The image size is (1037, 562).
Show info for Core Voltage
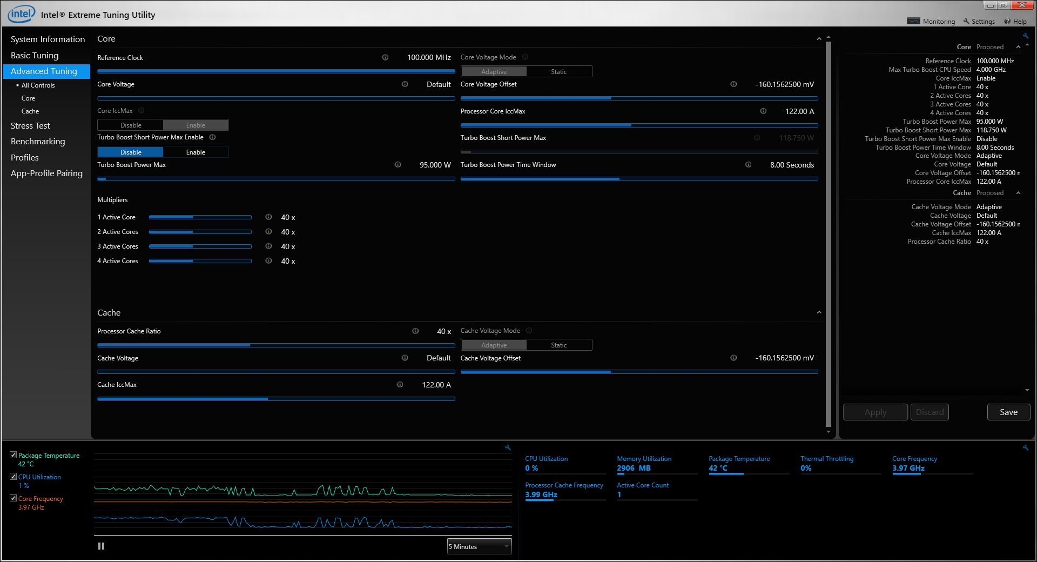click(x=405, y=84)
